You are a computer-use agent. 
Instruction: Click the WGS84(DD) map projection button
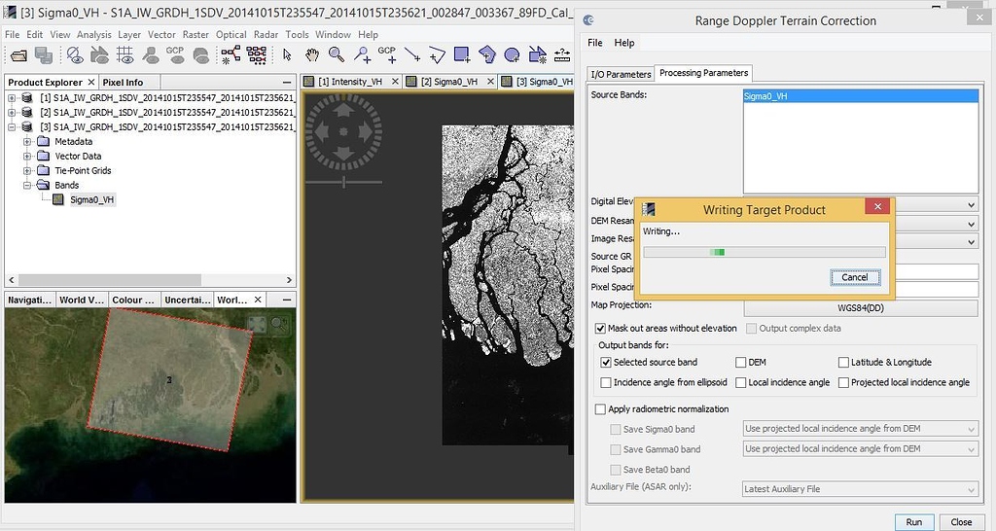[861, 308]
